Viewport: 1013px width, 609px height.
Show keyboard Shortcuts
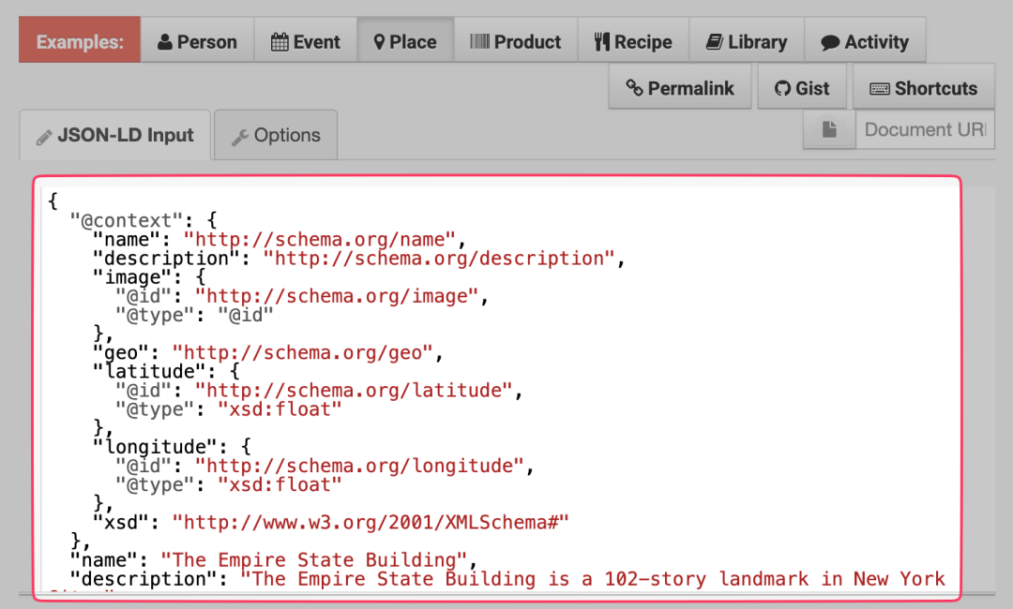pos(924,86)
